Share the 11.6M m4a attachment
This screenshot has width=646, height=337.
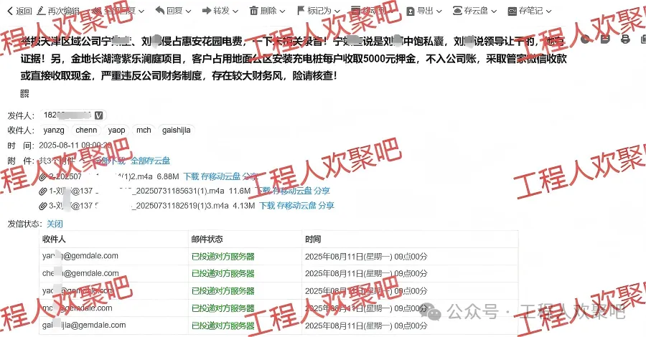(x=322, y=191)
